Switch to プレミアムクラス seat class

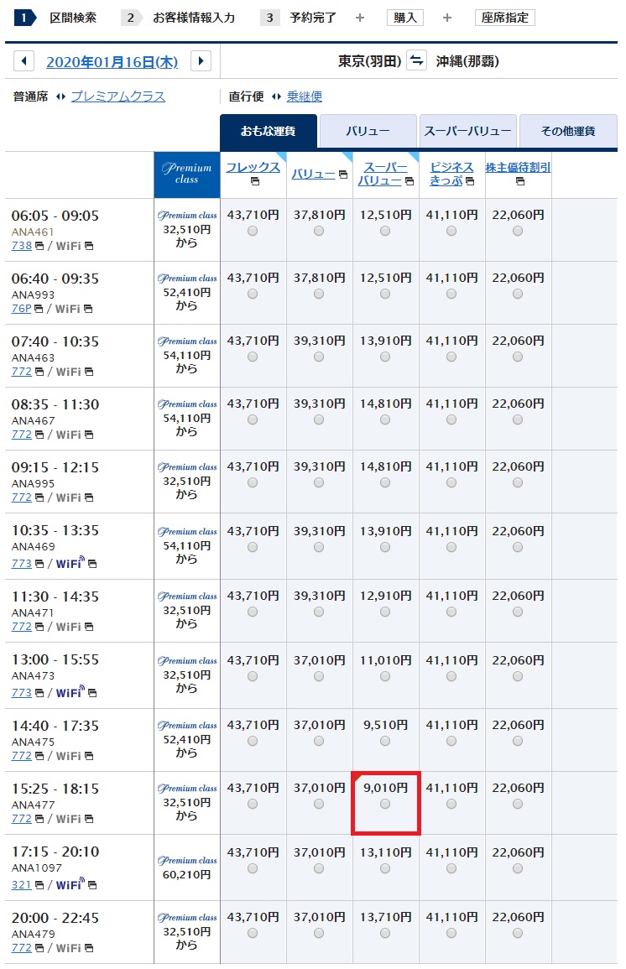coord(118,96)
